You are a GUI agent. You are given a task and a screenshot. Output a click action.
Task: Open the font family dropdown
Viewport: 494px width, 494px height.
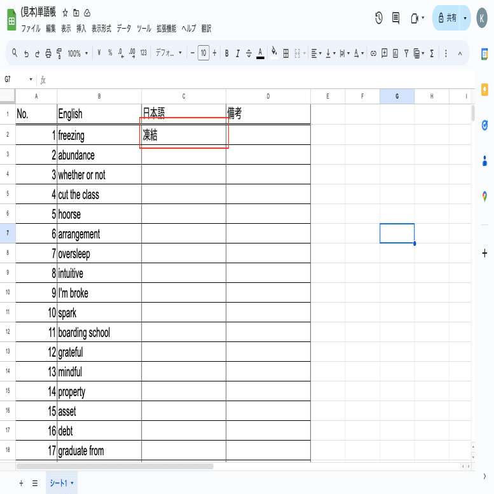click(x=168, y=53)
